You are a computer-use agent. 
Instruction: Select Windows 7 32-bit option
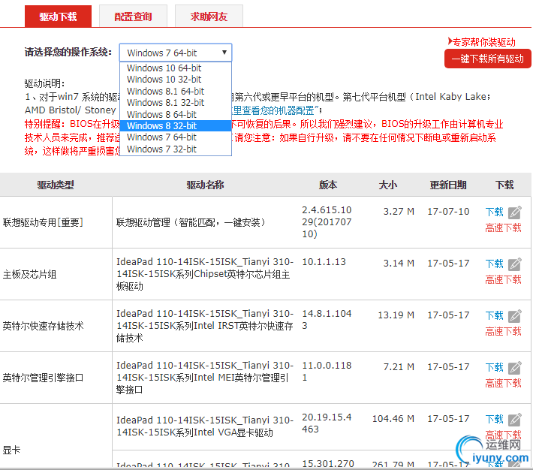176,149
